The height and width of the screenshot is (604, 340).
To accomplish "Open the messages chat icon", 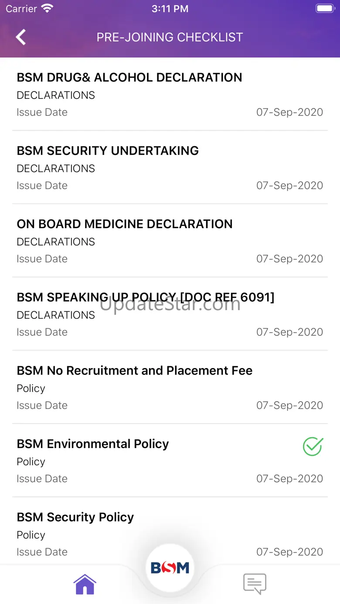I will 255,584.
